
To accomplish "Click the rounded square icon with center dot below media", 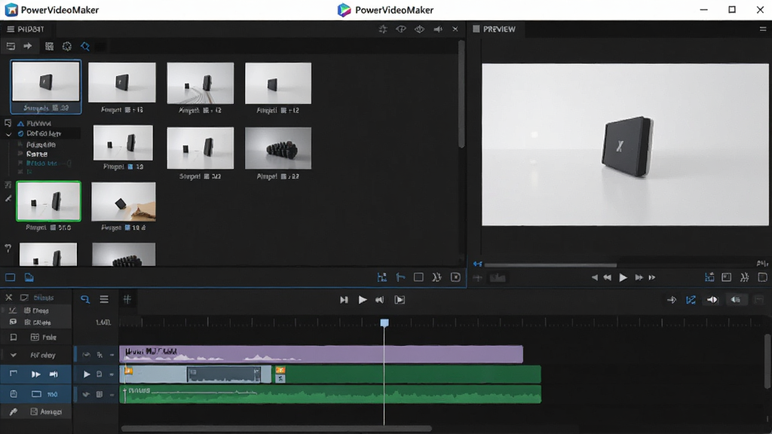I will [x=455, y=277].
